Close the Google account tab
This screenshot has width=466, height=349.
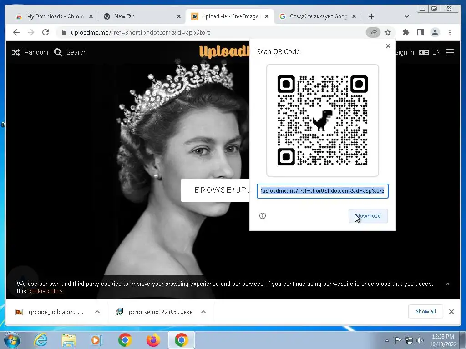pos(354,16)
